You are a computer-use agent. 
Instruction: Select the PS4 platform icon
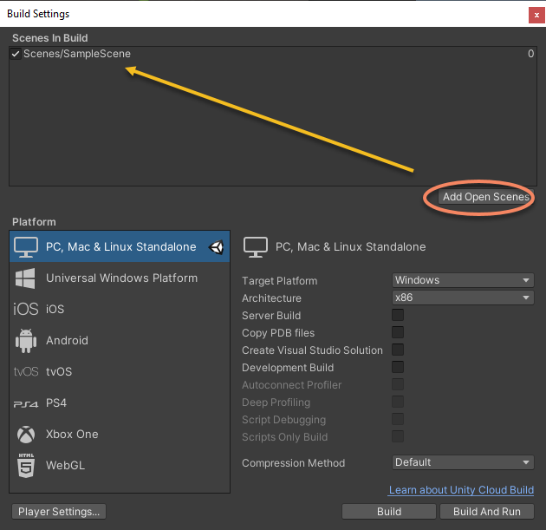click(25, 403)
